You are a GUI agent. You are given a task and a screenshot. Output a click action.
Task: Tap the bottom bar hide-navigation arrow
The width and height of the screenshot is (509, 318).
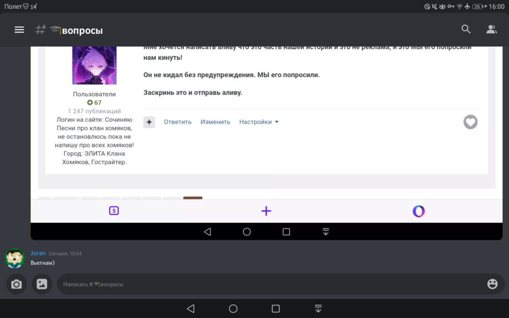tap(318, 309)
